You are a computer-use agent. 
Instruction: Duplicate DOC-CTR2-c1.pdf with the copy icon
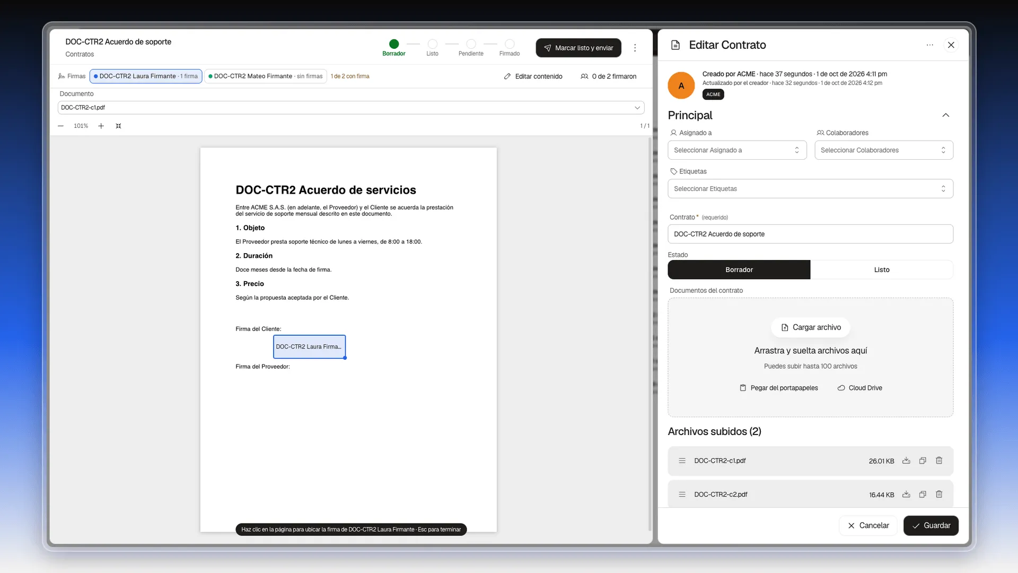pos(923,461)
